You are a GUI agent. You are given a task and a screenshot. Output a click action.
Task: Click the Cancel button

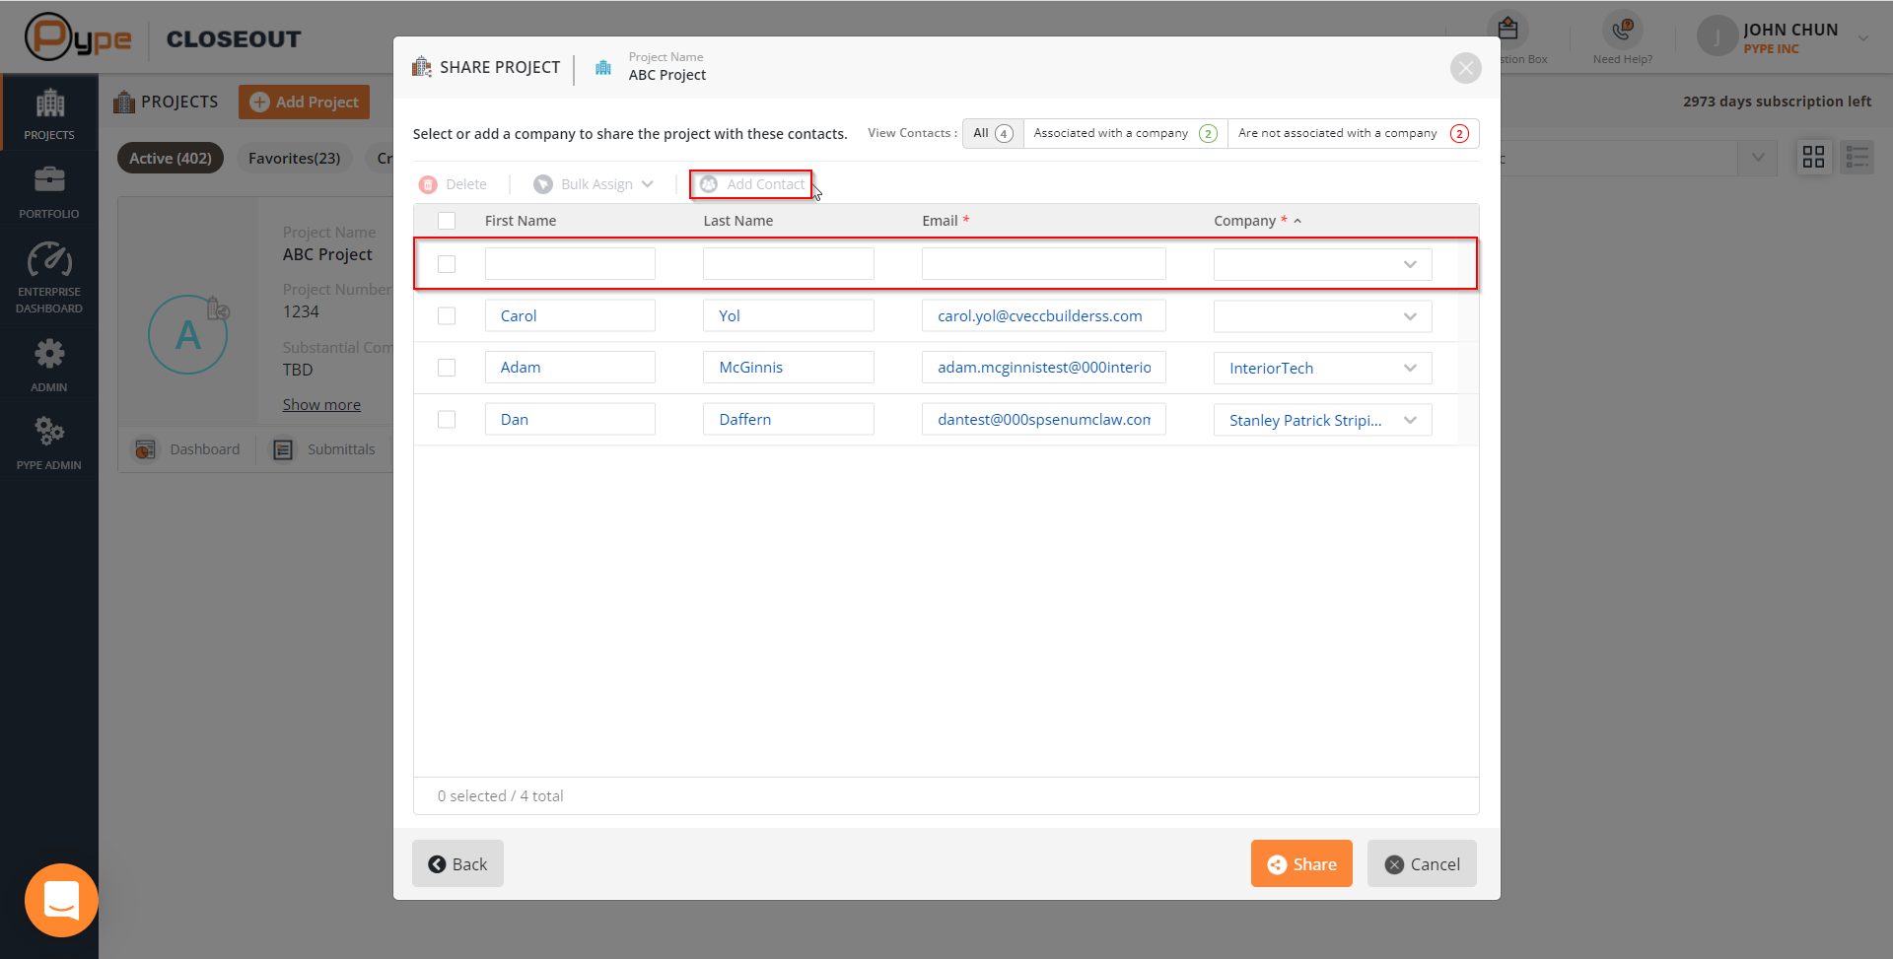coord(1422,863)
